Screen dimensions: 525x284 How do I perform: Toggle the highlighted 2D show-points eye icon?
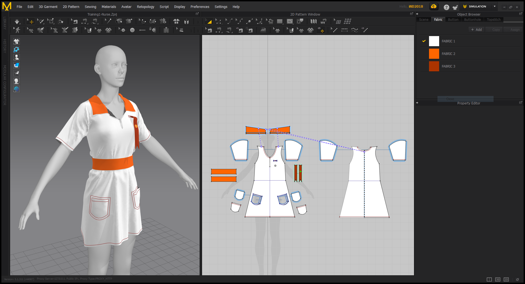[x=320, y=30]
